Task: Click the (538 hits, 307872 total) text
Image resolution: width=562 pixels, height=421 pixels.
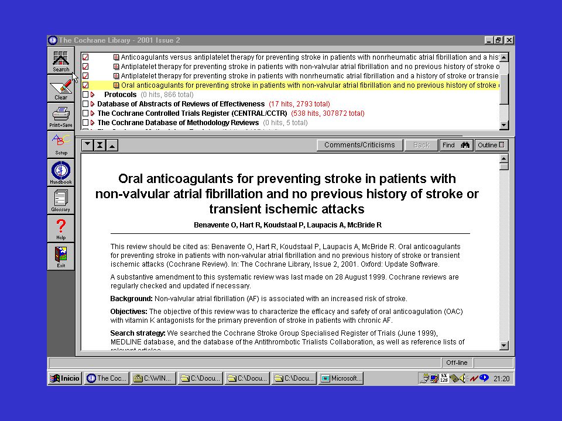Action: pyautogui.click(x=328, y=113)
